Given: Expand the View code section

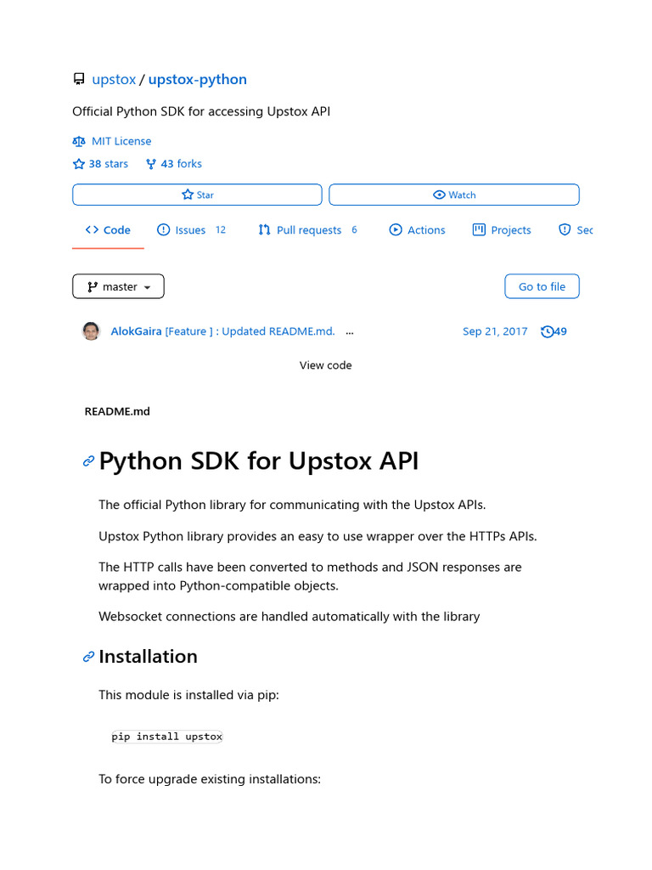Looking at the screenshot, I should coord(325,365).
